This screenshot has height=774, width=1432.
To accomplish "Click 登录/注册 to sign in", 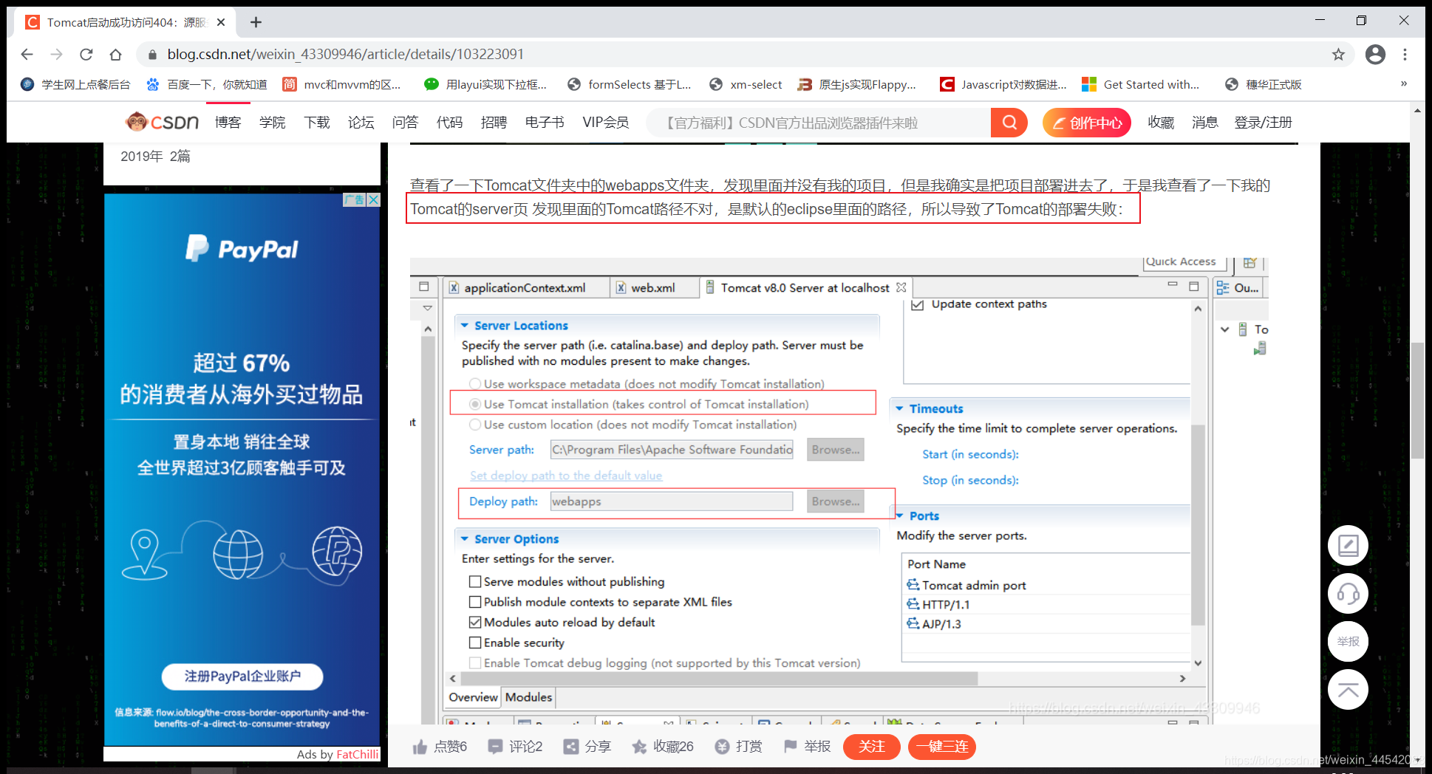I will [1263, 123].
